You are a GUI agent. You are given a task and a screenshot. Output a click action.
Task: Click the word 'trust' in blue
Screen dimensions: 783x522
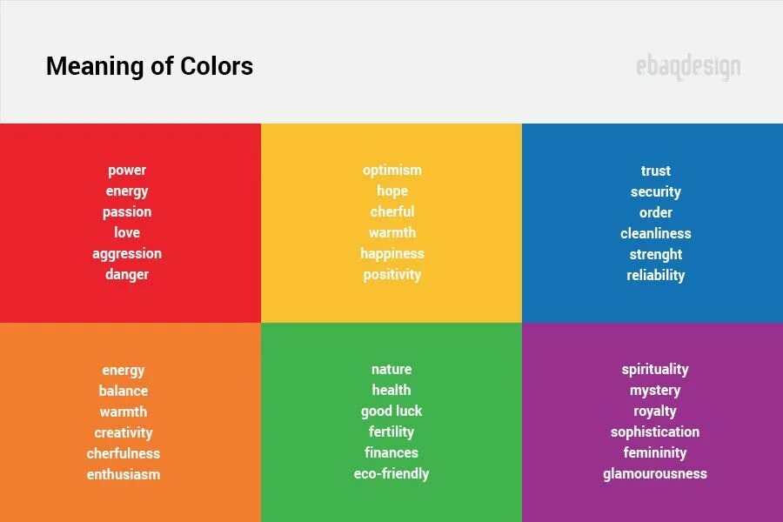pyautogui.click(x=656, y=171)
